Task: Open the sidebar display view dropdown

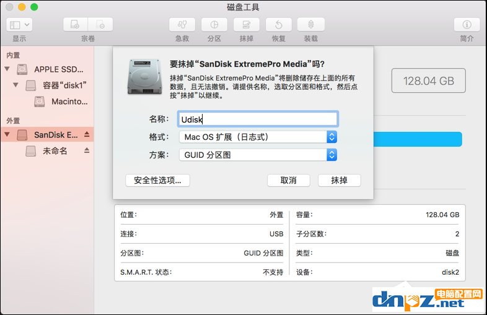Action: 19,25
